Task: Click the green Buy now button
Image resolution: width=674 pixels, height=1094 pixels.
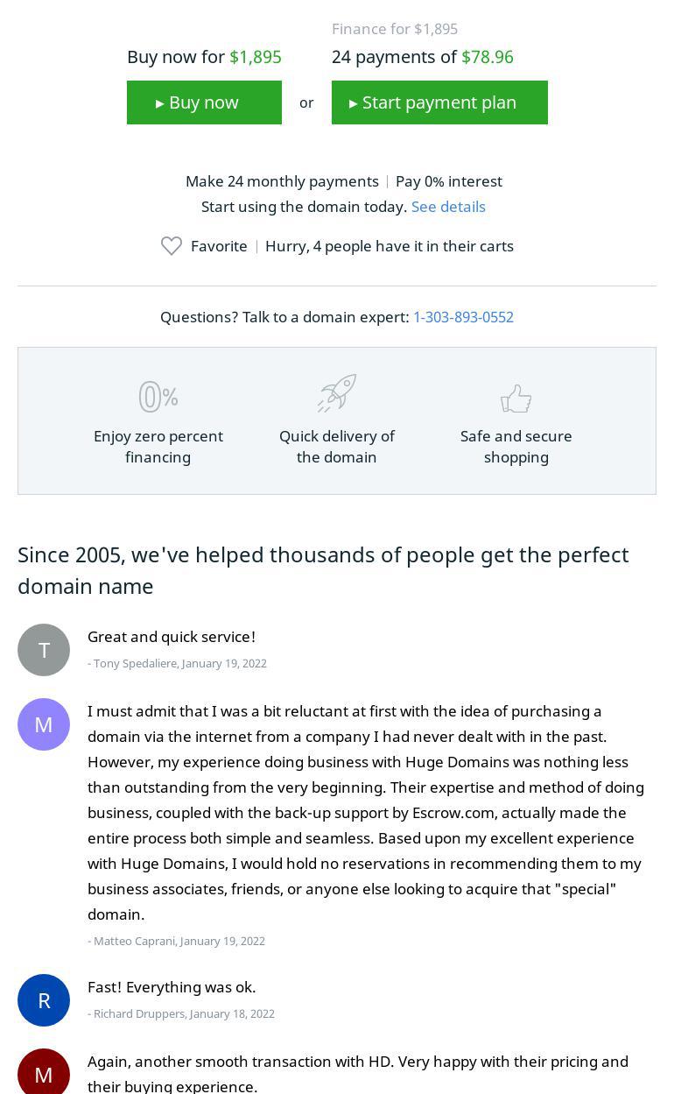Action: click(204, 102)
